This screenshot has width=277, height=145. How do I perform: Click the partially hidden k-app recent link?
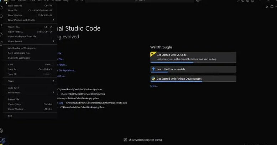(60, 103)
